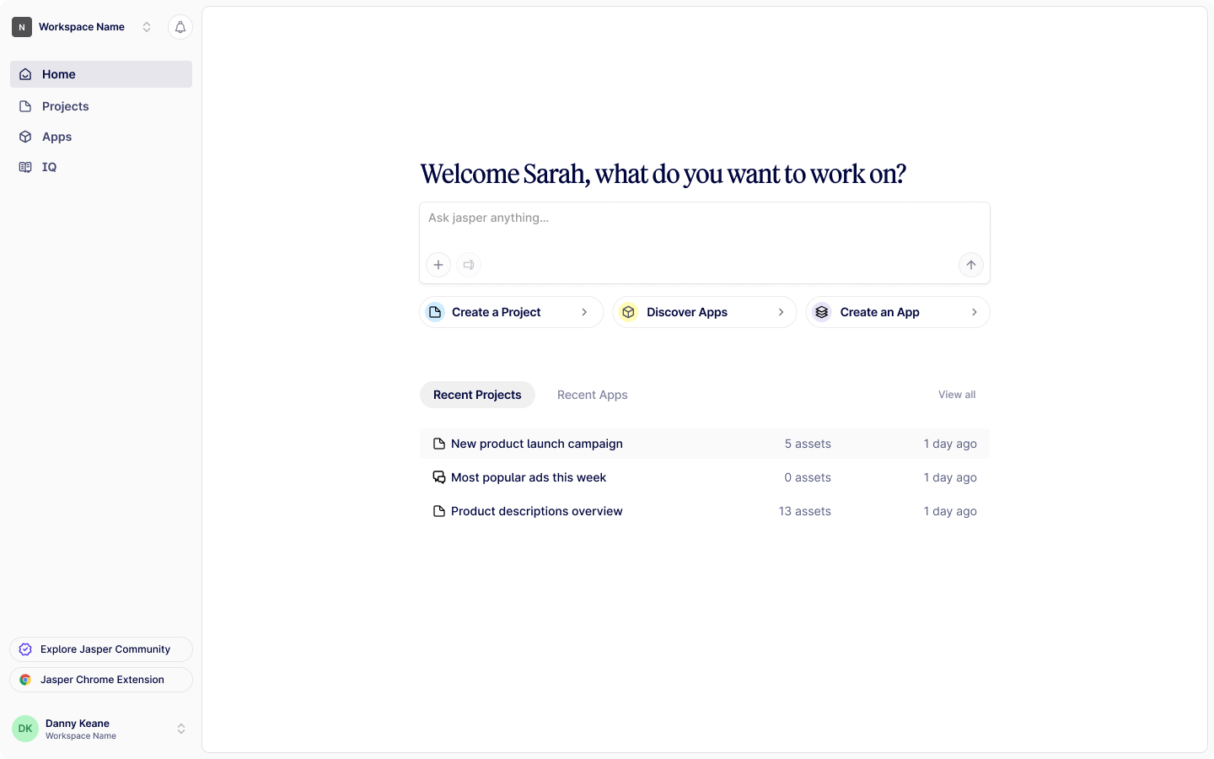Click the Create an App layers icon
This screenshot has height=759, width=1214.
pos(821,312)
